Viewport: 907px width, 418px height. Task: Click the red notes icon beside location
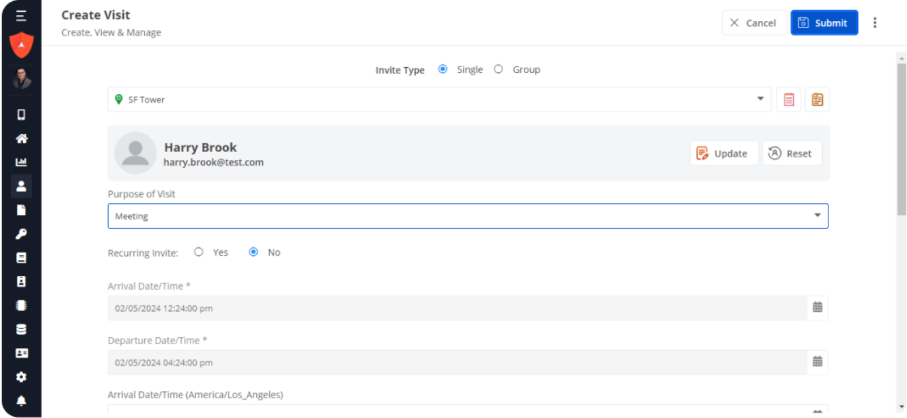789,99
